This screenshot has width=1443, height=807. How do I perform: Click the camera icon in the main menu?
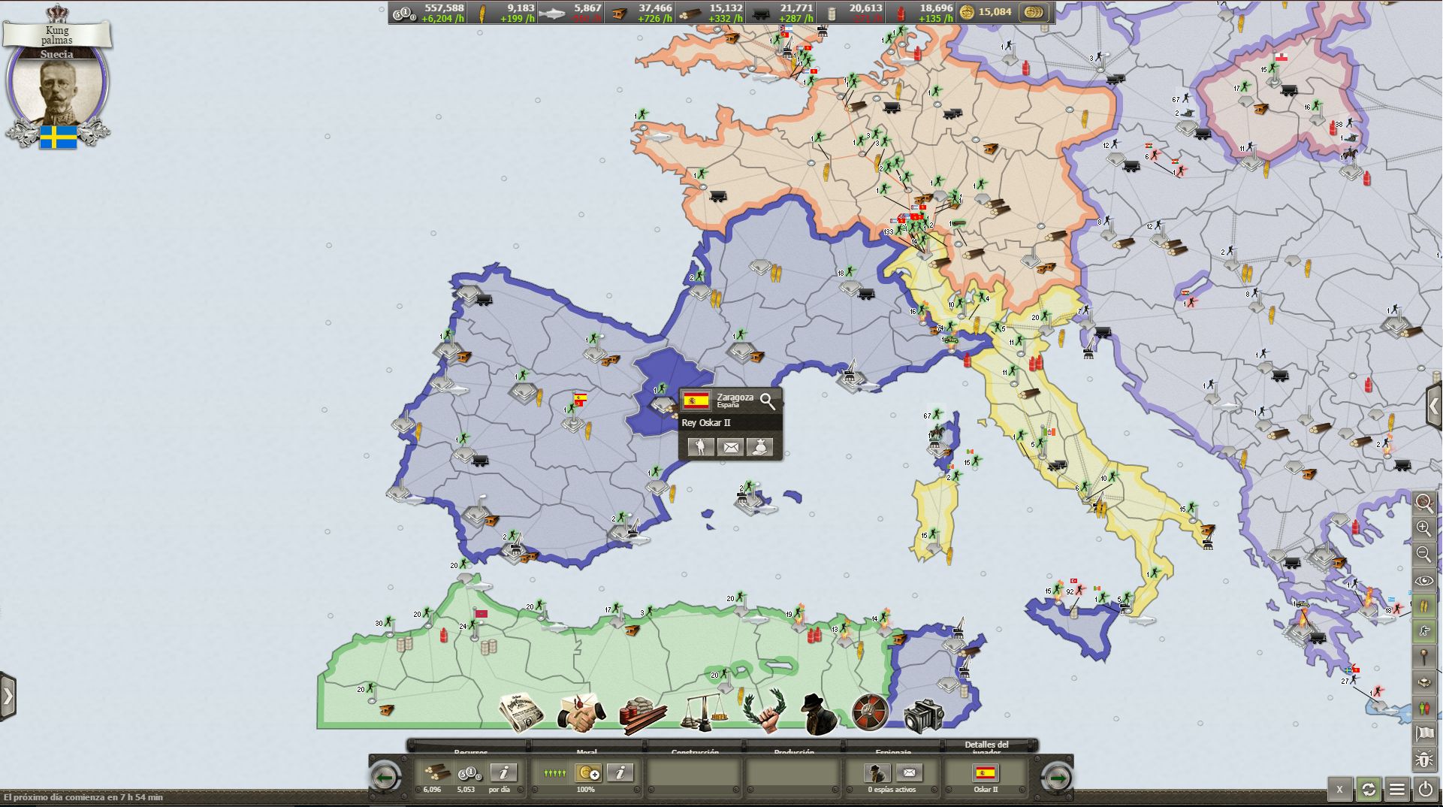923,715
